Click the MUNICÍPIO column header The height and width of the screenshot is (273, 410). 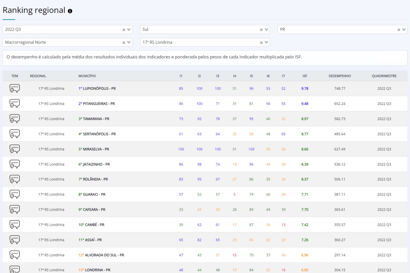pyautogui.click(x=87, y=76)
